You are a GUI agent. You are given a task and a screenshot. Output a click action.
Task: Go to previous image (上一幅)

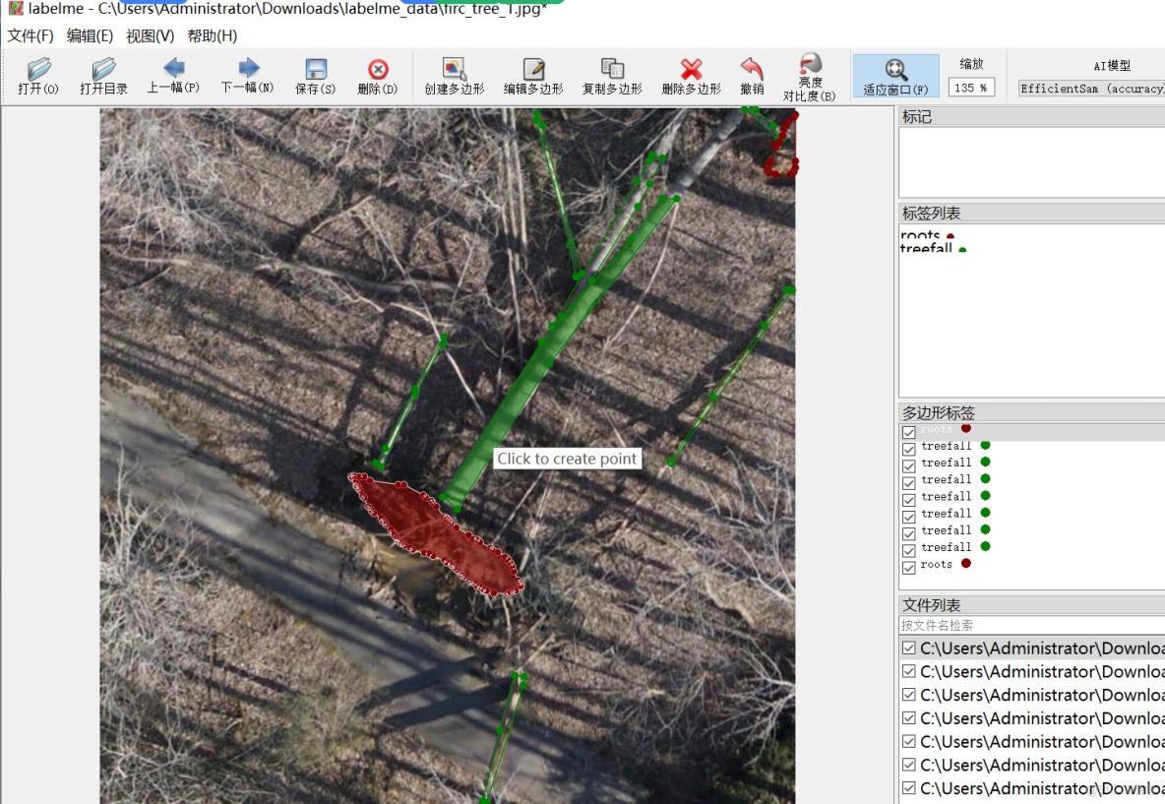[x=173, y=75]
